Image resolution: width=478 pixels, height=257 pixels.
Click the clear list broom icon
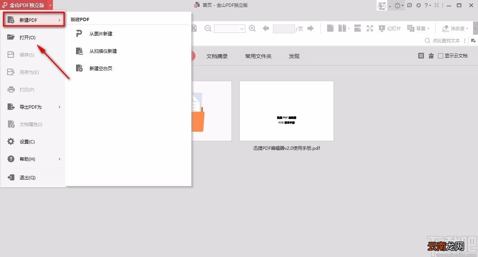(431, 56)
